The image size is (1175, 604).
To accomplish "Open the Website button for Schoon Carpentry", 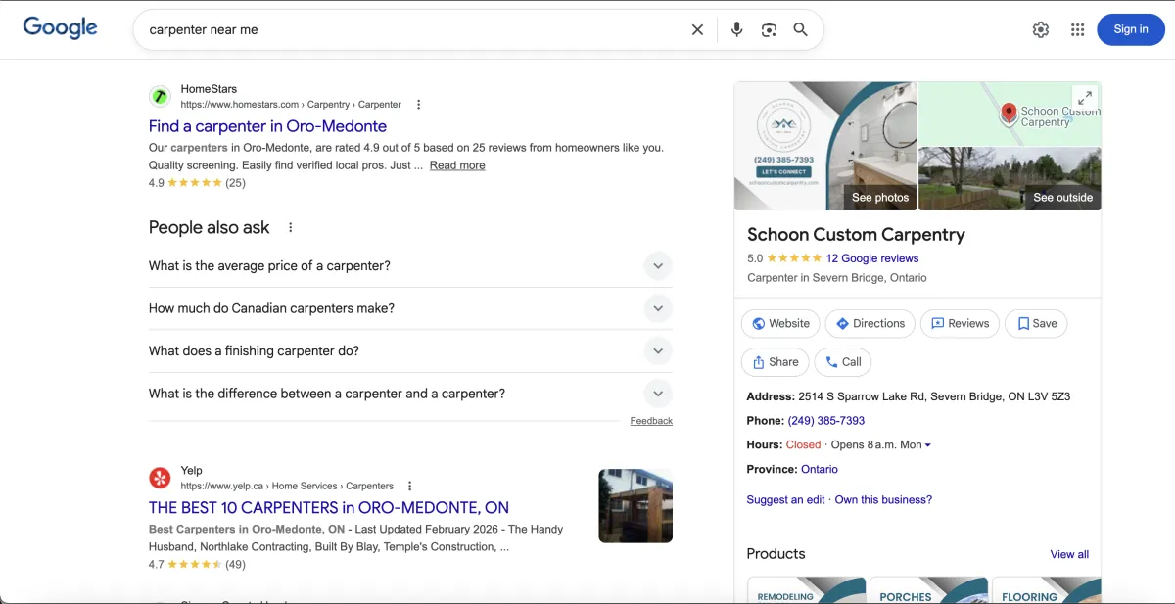I will point(781,324).
